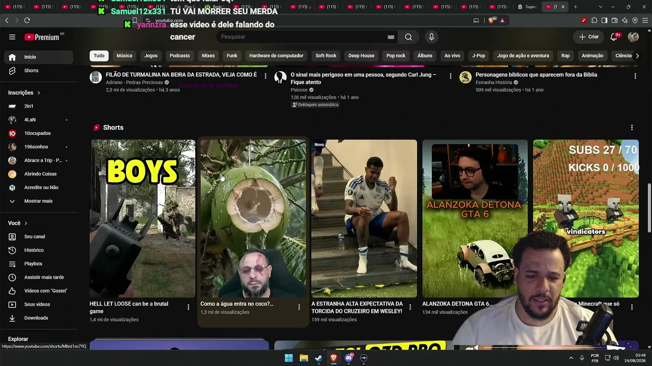This screenshot has height=366, width=652.
Task: Reload the page in the browser
Action: [27, 20]
